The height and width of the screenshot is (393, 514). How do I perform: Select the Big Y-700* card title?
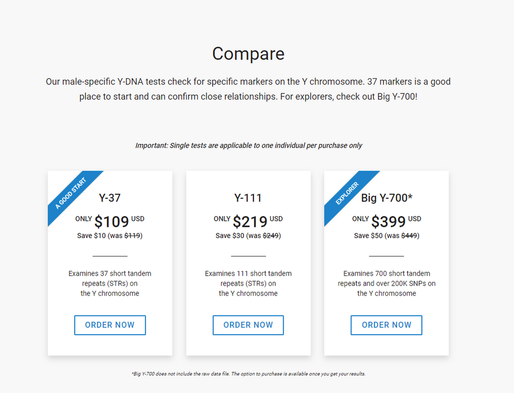tap(387, 198)
